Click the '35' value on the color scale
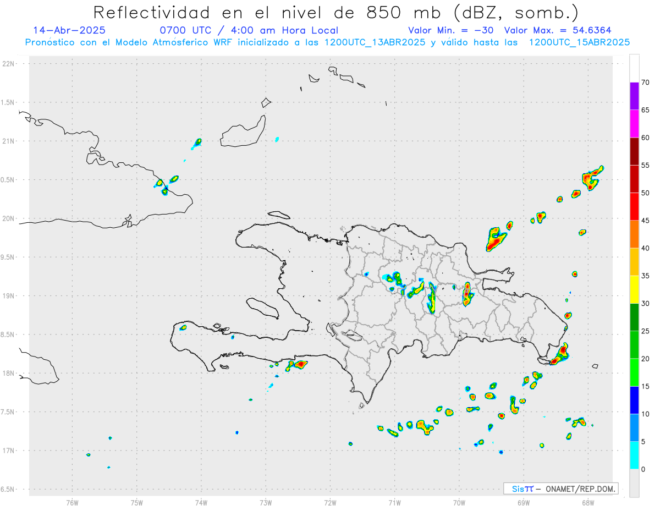The image size is (660, 510). pyautogui.click(x=646, y=276)
